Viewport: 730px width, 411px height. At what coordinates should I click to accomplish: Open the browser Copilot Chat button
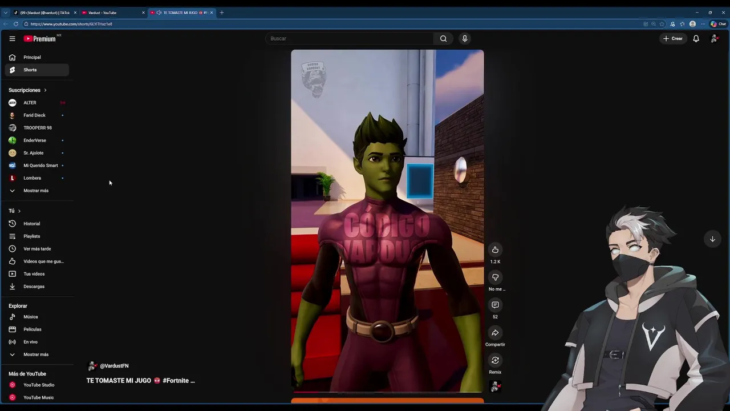pyautogui.click(x=718, y=24)
